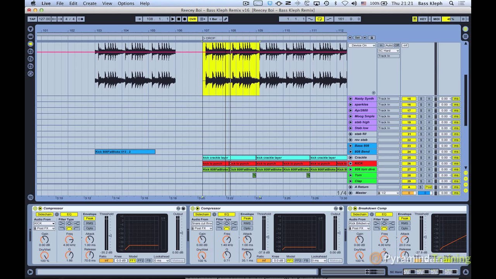This screenshot has height=279, width=496.
Task: Select the Kick 808FatBloke 013 - 2 clip
Action: pyautogui.click(x=125, y=152)
